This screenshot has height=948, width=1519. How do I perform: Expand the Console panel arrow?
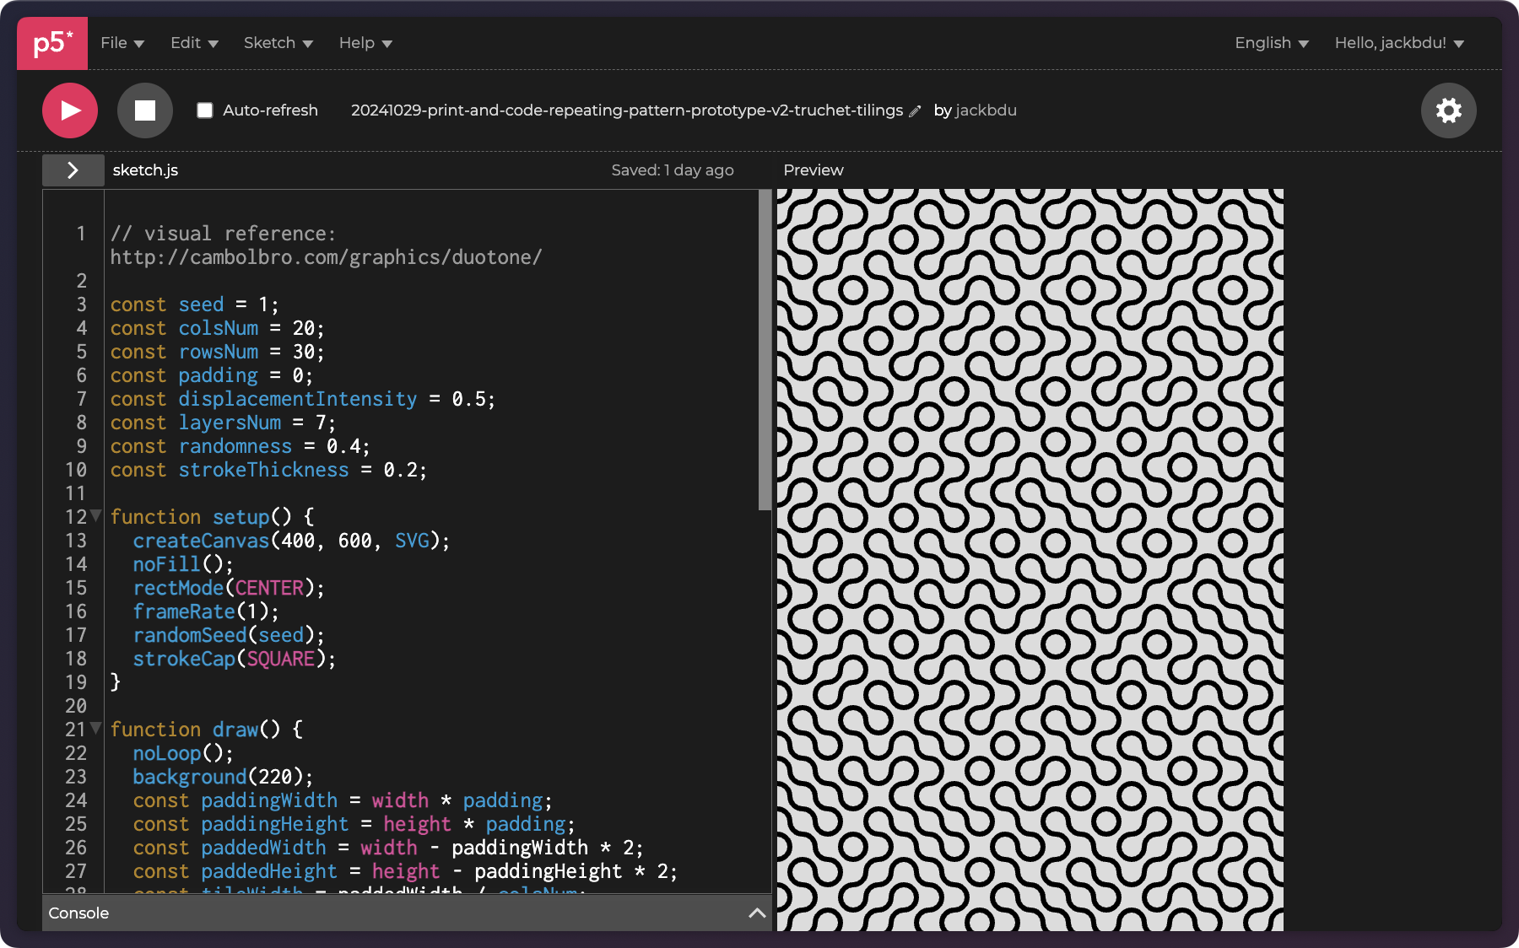coord(757,913)
